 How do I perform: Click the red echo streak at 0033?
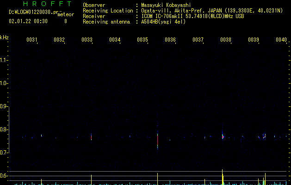91,138
